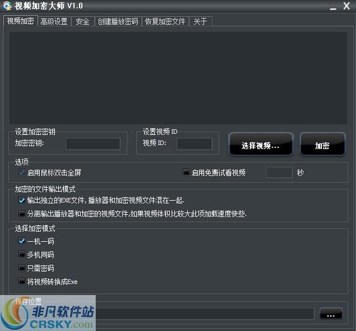Focus the 加密密钥 input field
This screenshot has width=356, height=331.
click(93, 144)
